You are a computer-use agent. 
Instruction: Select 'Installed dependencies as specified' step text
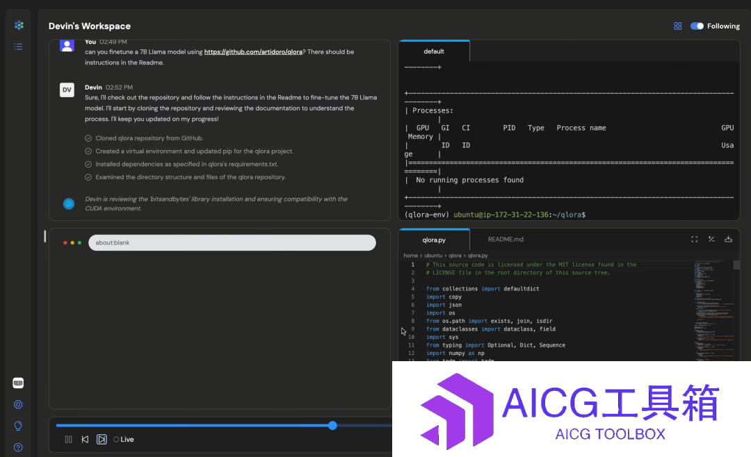point(187,164)
